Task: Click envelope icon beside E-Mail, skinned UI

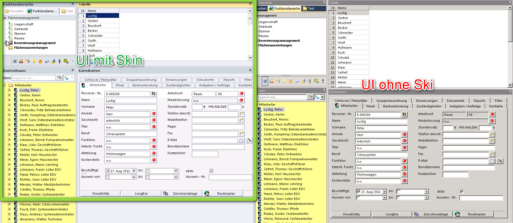Action: point(241,140)
